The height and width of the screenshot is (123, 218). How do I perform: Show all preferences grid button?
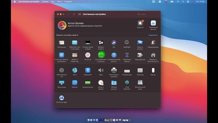click(x=79, y=14)
